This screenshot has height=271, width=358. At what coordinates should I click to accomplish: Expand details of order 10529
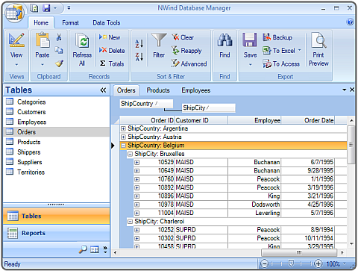pos(137,163)
